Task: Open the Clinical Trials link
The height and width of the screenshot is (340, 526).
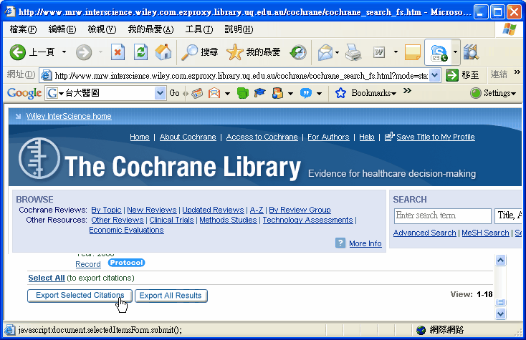Action: (x=171, y=220)
